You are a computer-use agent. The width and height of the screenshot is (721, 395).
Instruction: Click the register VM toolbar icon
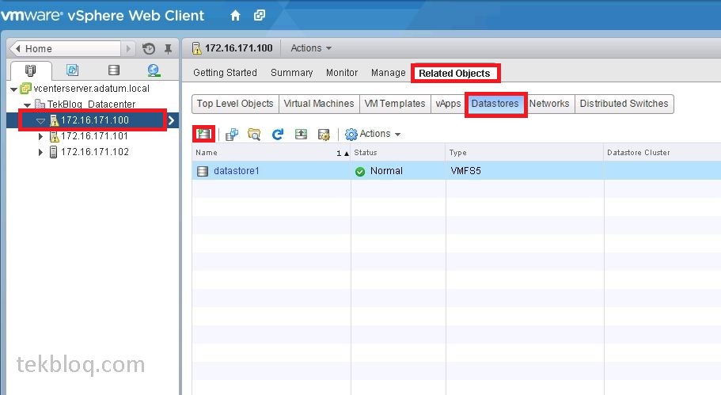click(232, 134)
